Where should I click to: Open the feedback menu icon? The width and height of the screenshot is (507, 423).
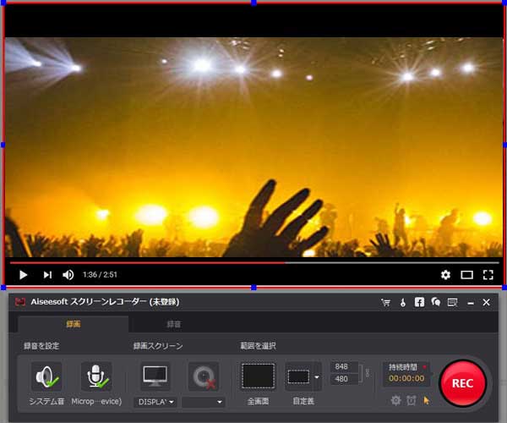coord(452,303)
